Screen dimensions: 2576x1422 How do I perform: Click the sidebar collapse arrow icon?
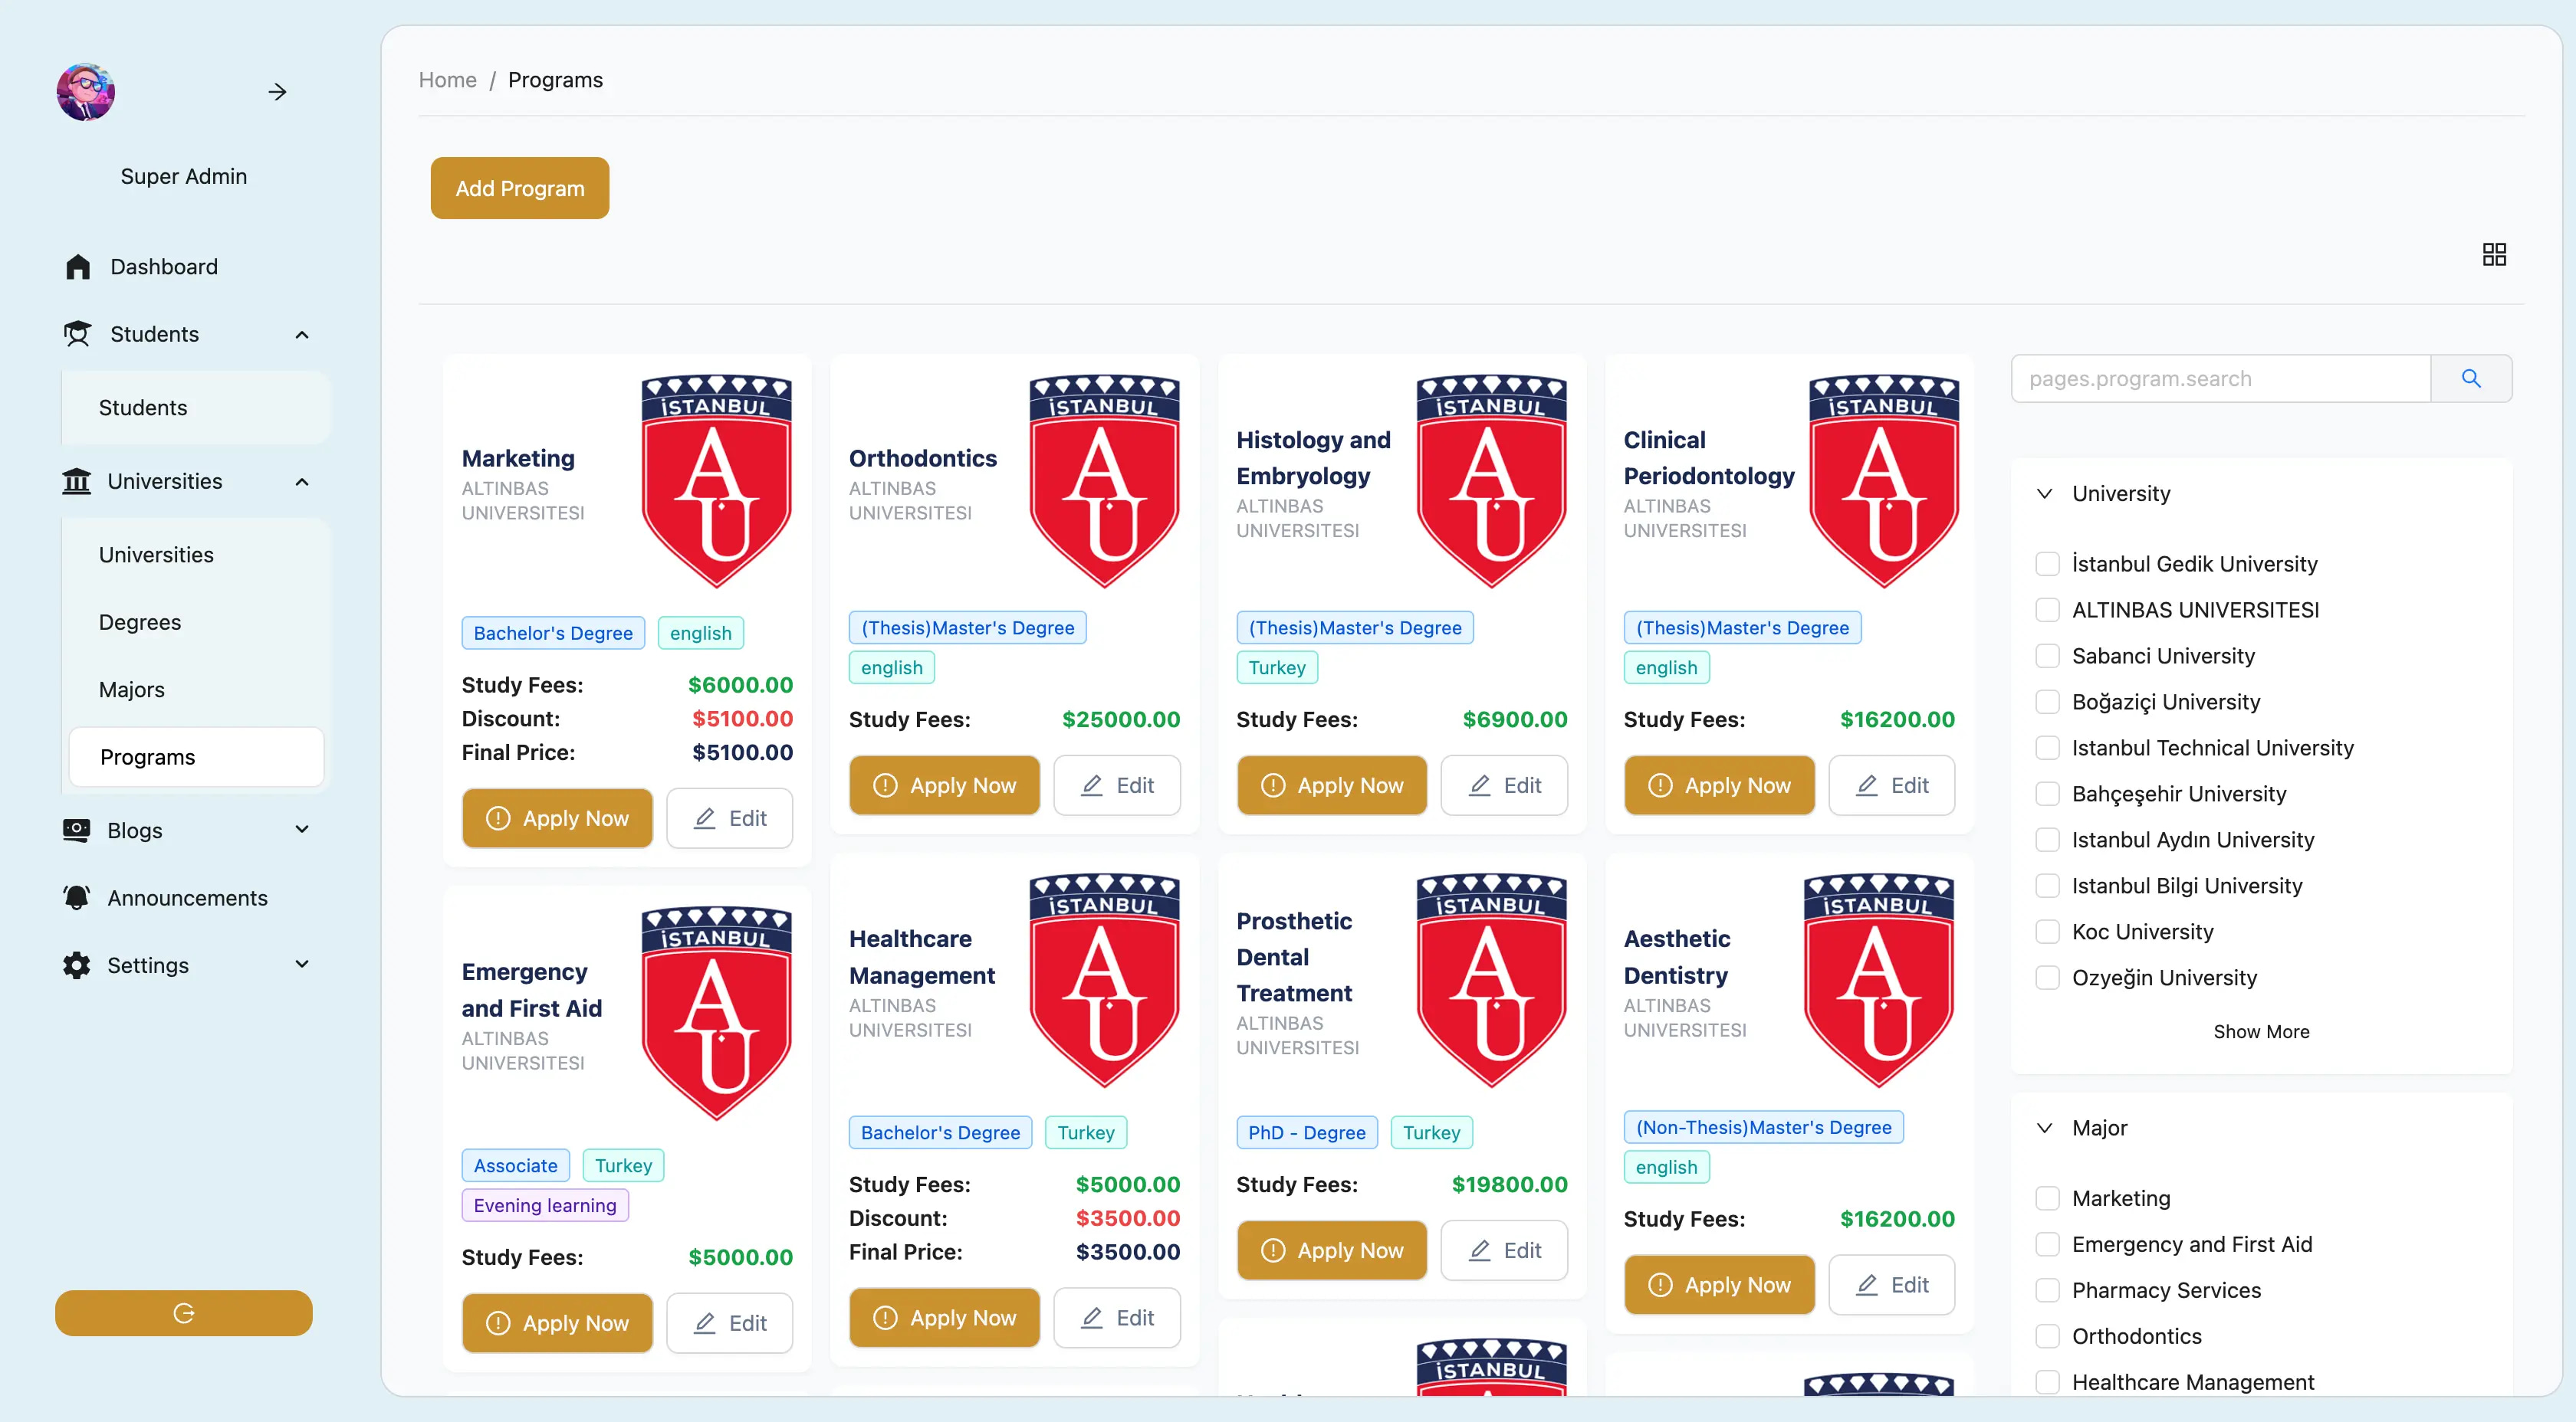click(278, 92)
